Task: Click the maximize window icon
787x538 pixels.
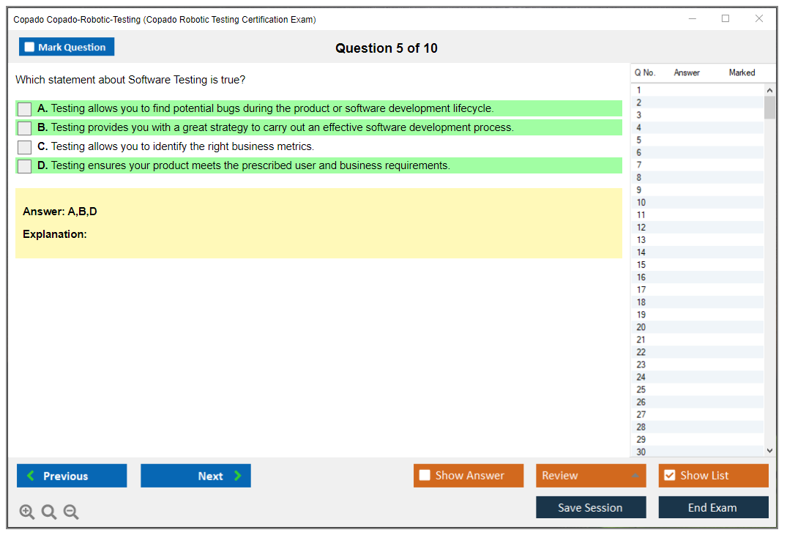Action: click(726, 19)
